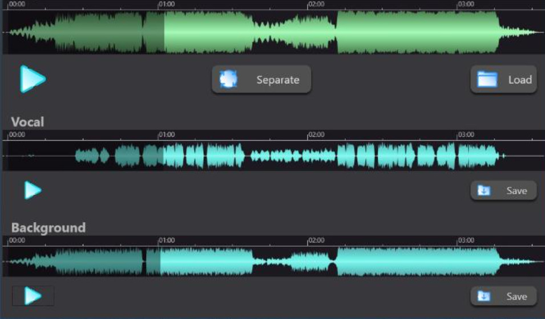The height and width of the screenshot is (319, 545).
Task: Play the Background track
Action: (x=33, y=296)
